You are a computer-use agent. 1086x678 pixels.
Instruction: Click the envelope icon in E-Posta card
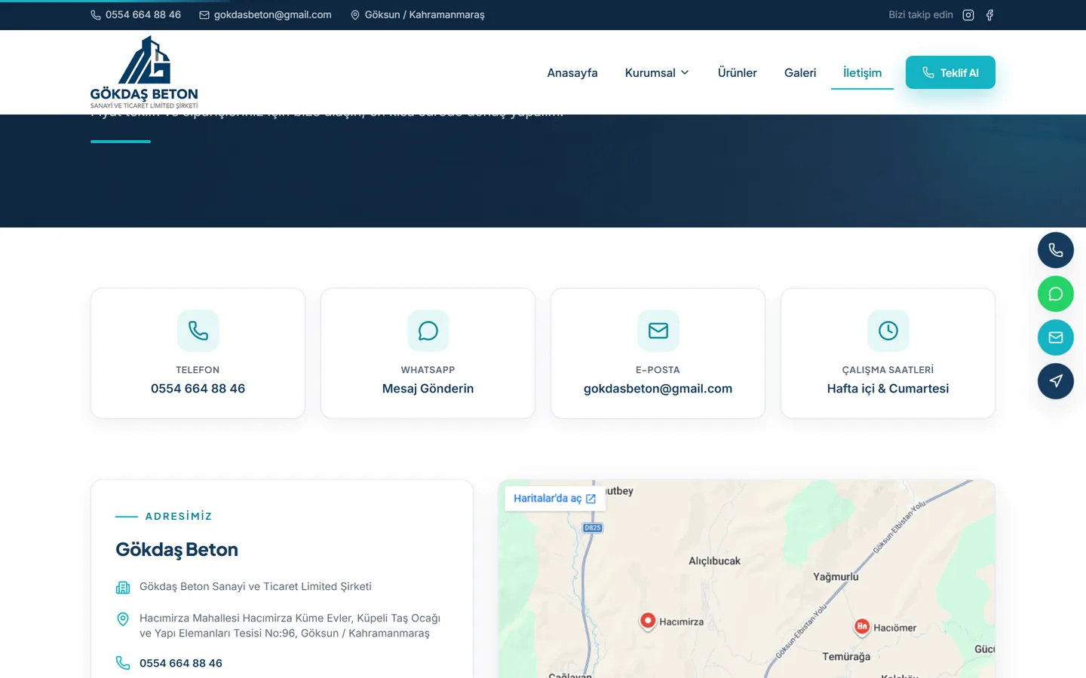[658, 331]
